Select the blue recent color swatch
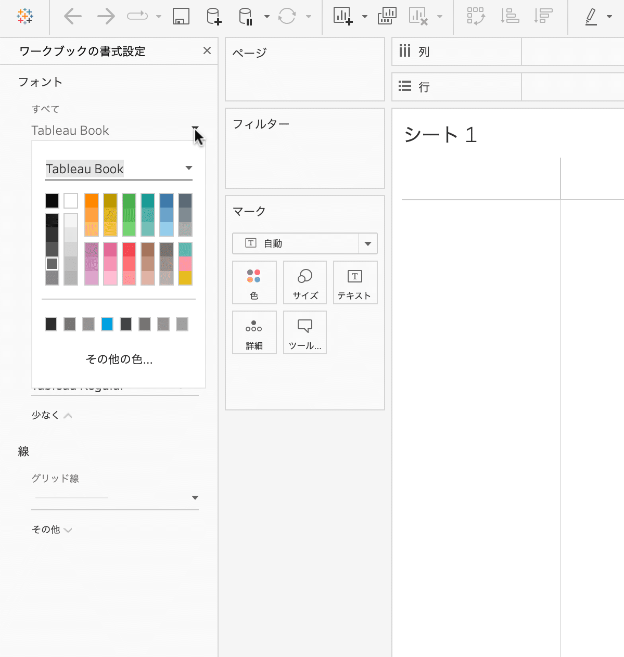This screenshot has height=657, width=624. coord(107,324)
